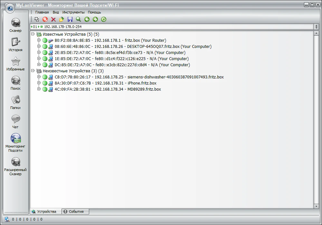Open the Инструменты menu

point(73,12)
